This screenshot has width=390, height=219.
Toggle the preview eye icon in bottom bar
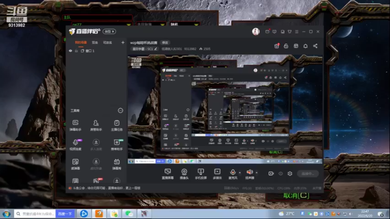click(281, 174)
